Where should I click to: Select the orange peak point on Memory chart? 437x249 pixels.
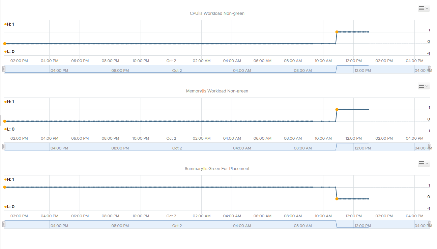(x=337, y=110)
